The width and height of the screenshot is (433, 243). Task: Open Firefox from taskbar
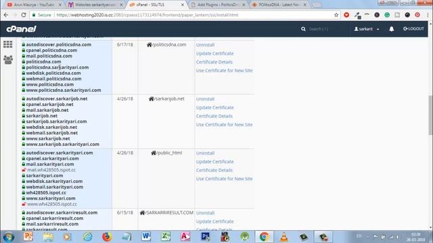coord(107,237)
